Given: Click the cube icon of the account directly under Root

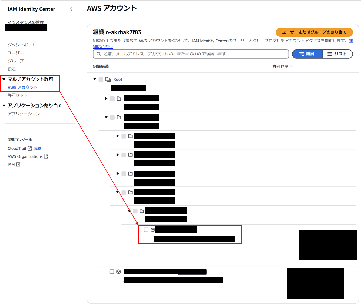Looking at the screenshot, I should [118, 272].
